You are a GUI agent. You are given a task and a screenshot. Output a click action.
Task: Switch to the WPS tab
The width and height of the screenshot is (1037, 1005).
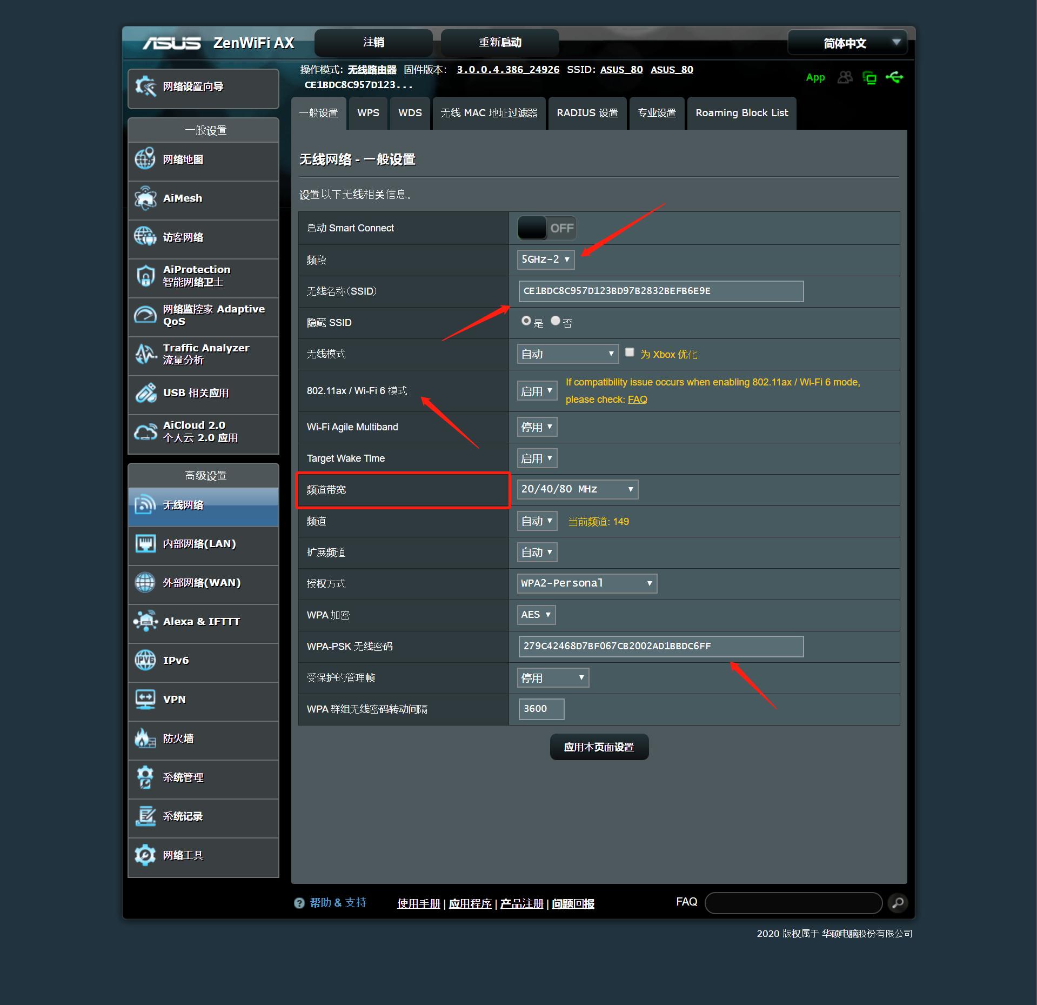tap(368, 113)
